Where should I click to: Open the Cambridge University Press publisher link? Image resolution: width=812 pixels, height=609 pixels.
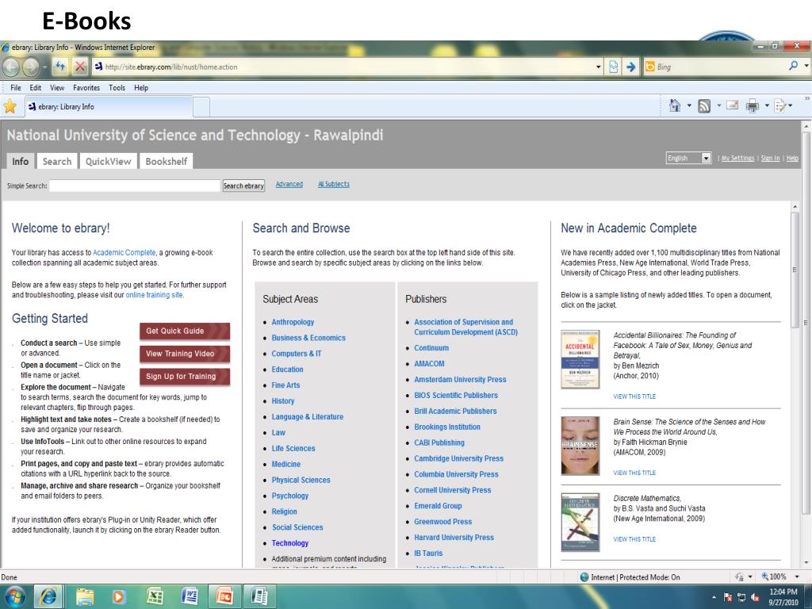point(458,458)
